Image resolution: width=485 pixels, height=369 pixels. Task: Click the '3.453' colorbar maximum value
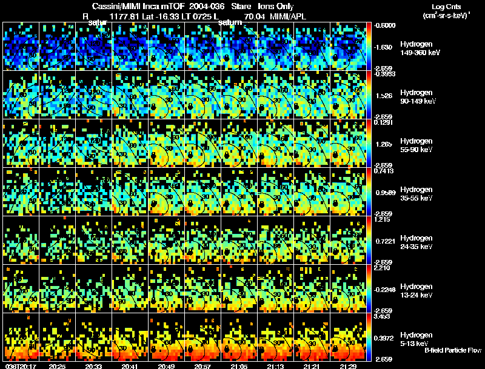pyautogui.click(x=382, y=316)
